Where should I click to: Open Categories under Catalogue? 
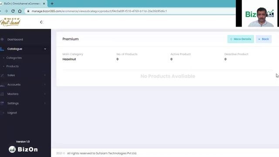14,58
